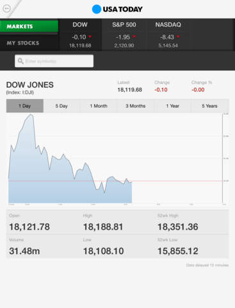Click the peak of the Dow chart
Image resolution: width=235 pixels, height=308 pixels.
pyautogui.click(x=31, y=115)
